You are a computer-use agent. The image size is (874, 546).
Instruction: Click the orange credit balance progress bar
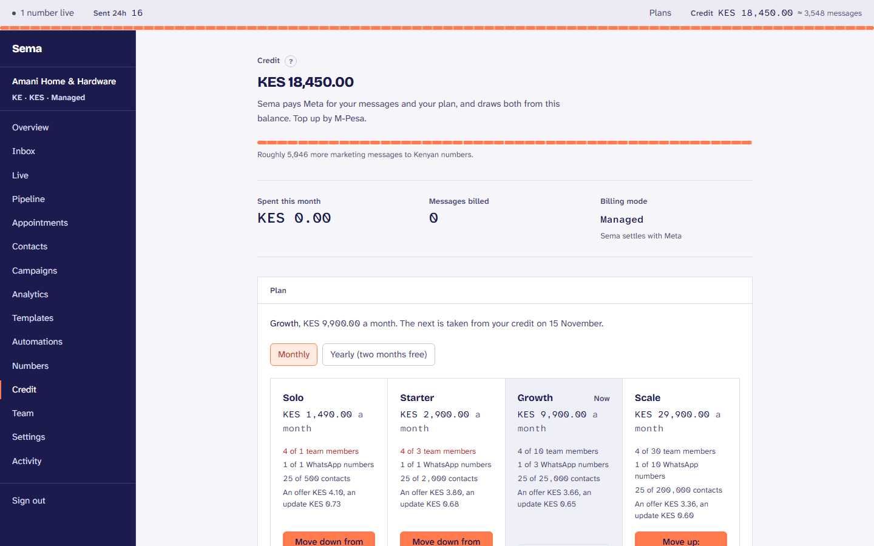tap(504, 143)
